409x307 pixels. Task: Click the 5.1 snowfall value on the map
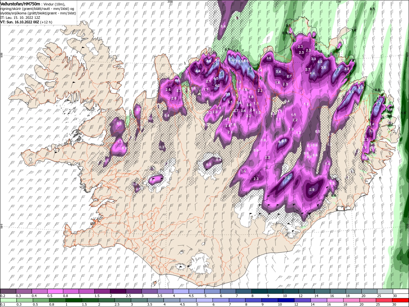click(228, 94)
